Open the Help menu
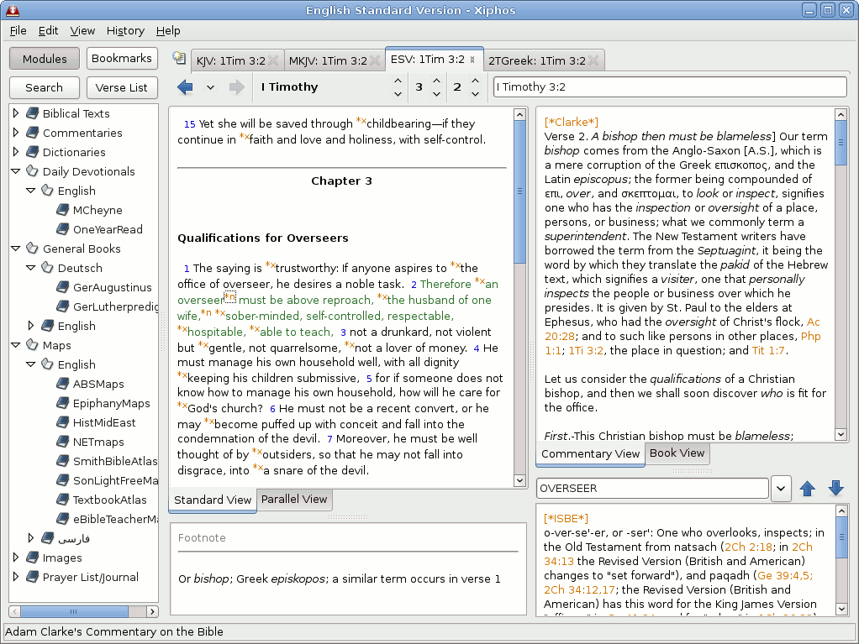Viewport: 859px width, 644px height. tap(168, 30)
